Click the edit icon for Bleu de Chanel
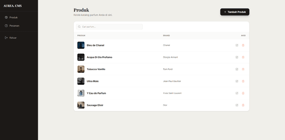The width and height of the screenshot is (285, 140). click(237, 45)
